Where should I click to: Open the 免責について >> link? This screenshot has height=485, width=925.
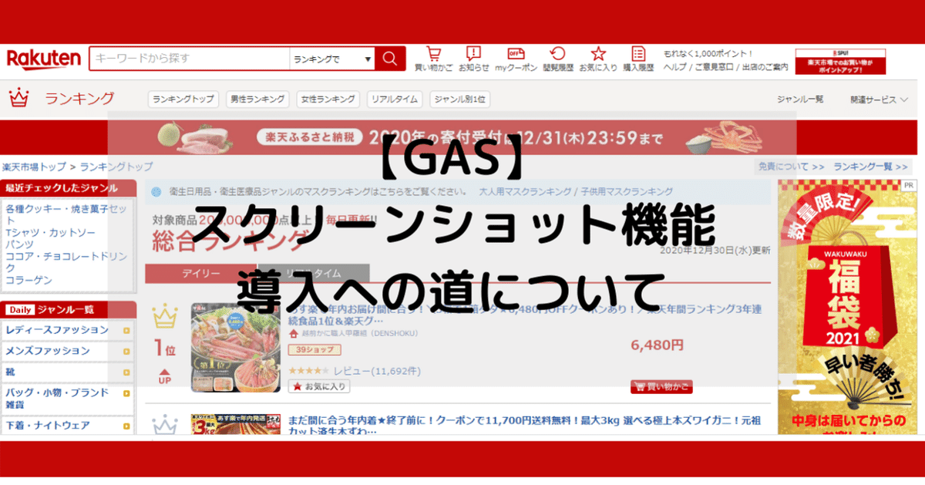pyautogui.click(x=792, y=167)
